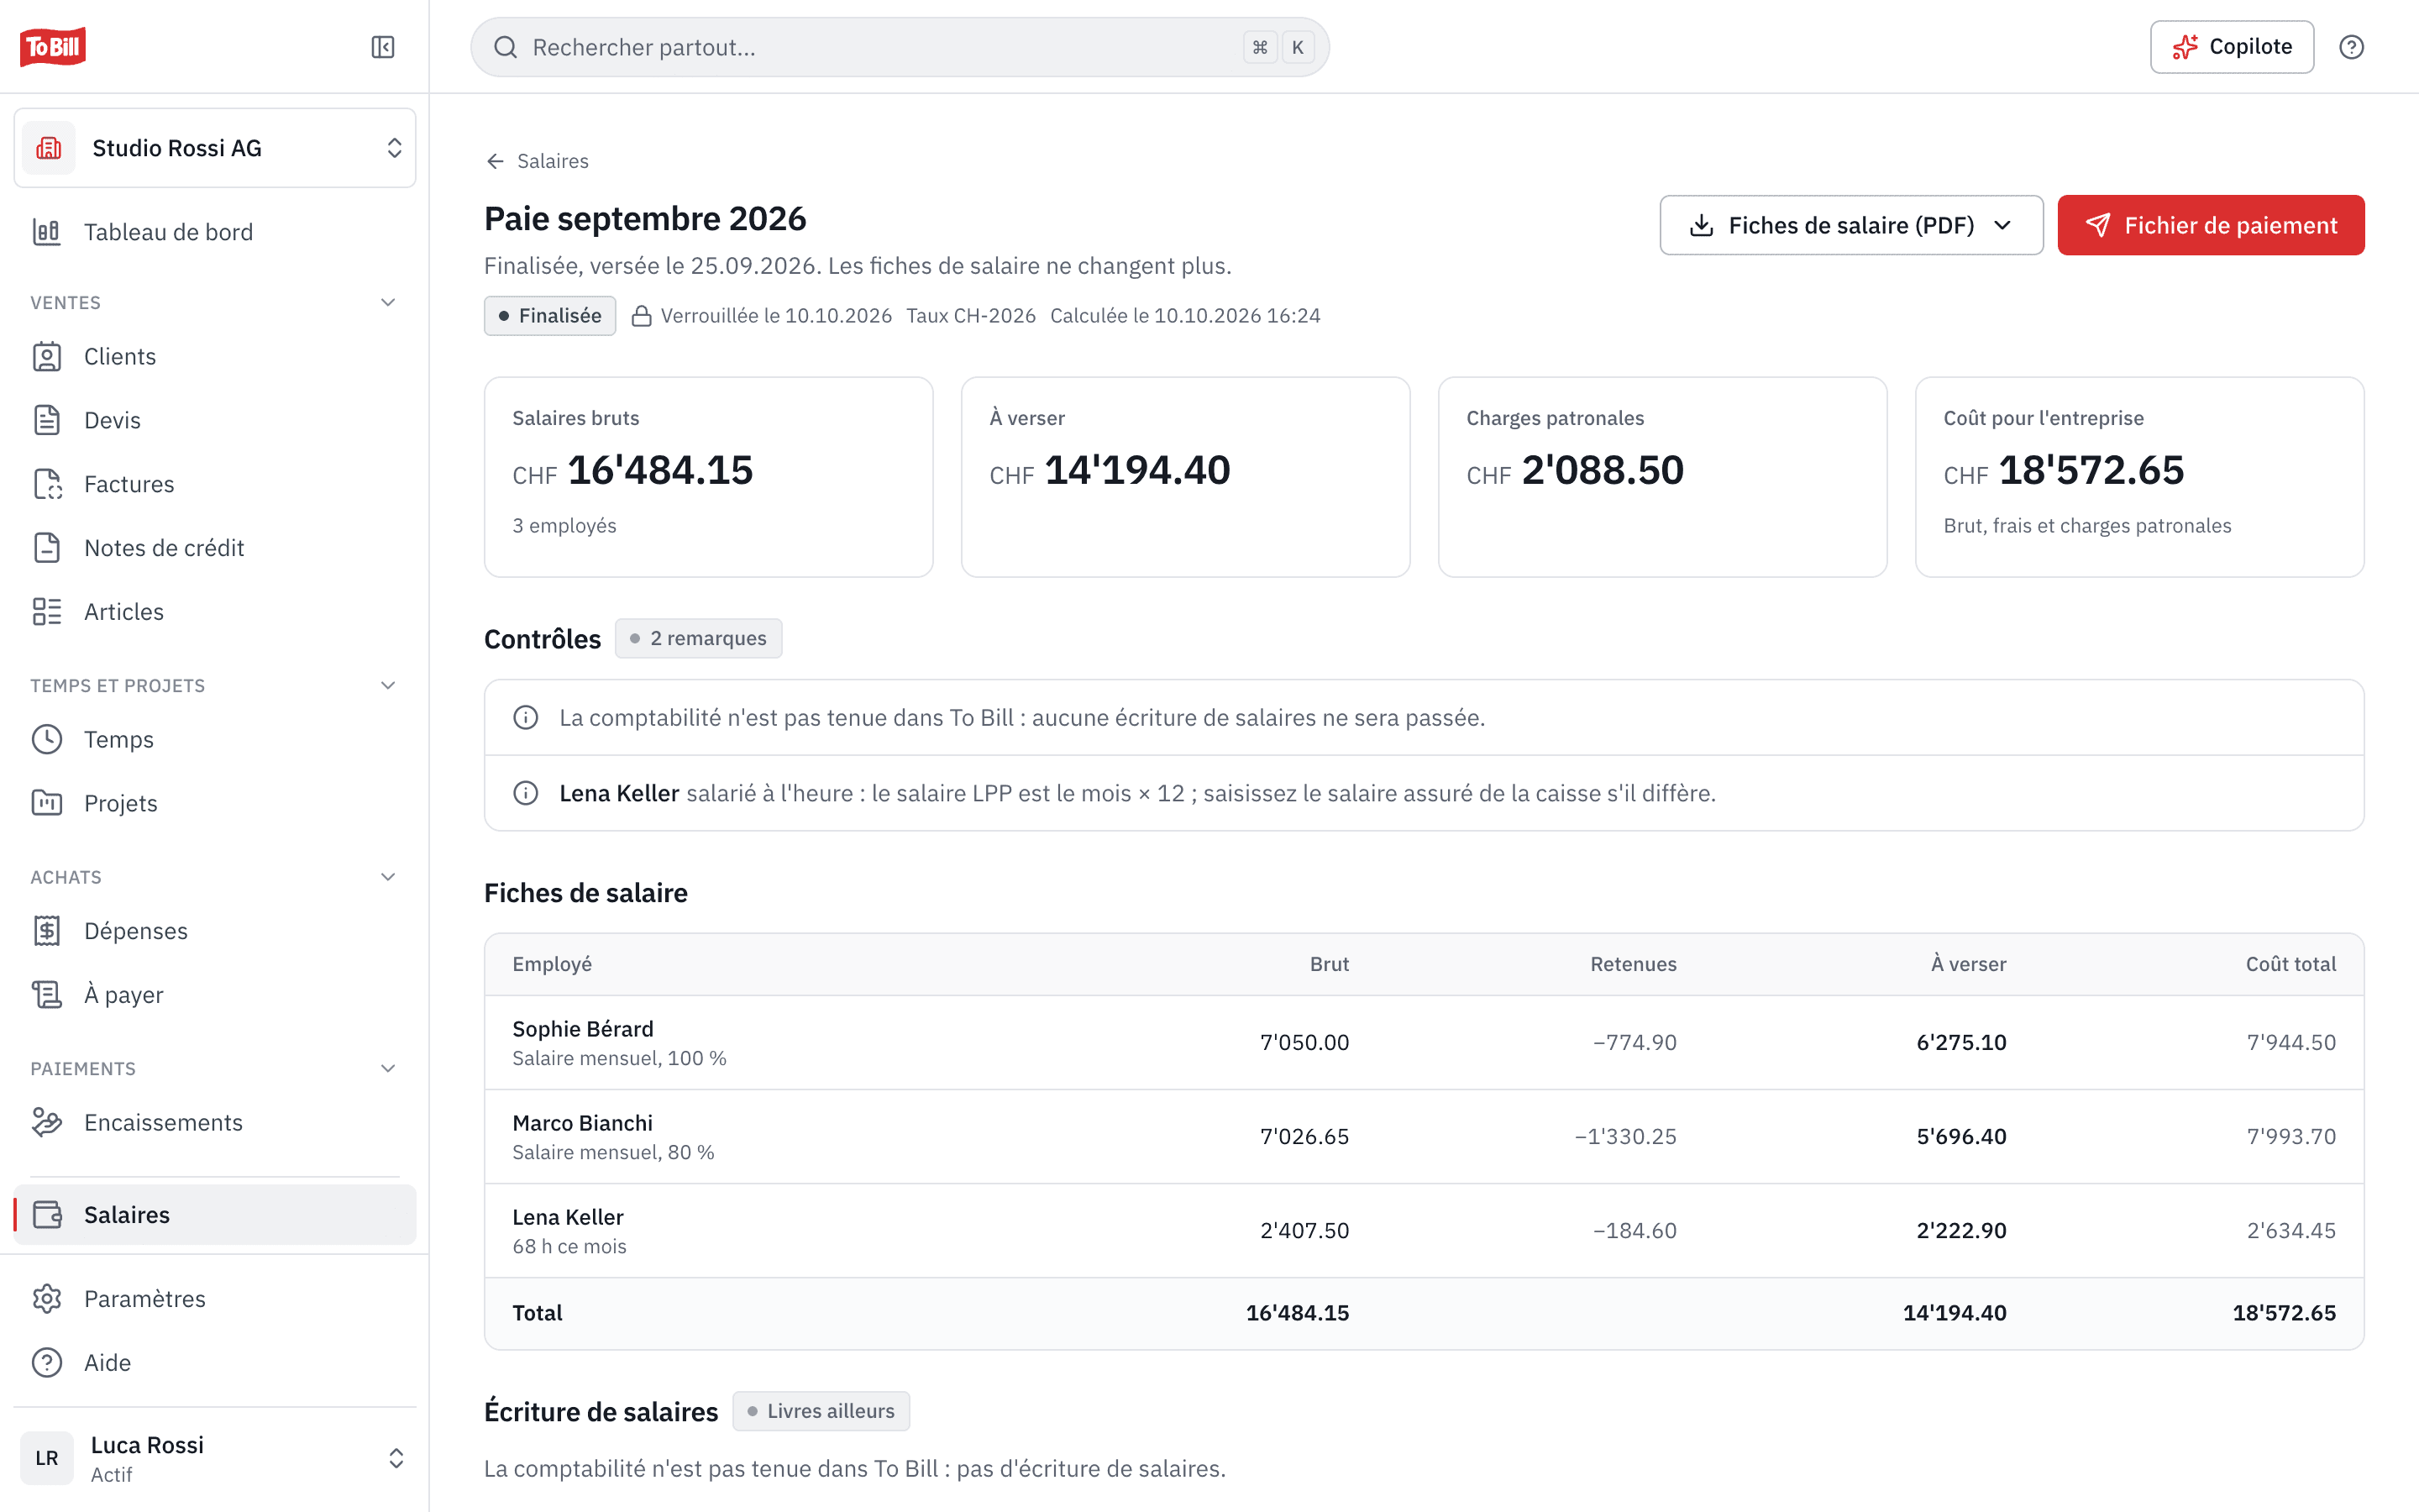2419x1512 pixels.
Task: Click the Total brut value 16'484.15
Action: [1298, 1313]
